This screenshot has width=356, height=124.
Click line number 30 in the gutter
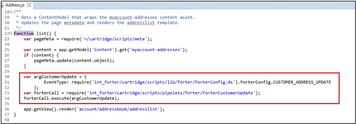(7, 77)
